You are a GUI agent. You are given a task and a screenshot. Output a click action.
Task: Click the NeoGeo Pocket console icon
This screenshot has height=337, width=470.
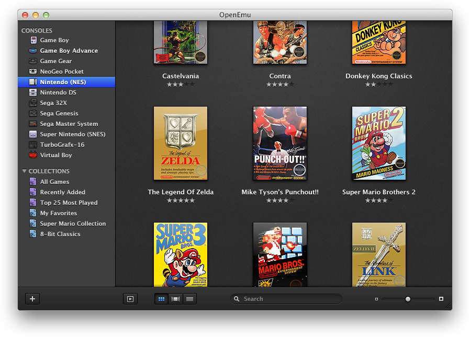click(x=33, y=72)
